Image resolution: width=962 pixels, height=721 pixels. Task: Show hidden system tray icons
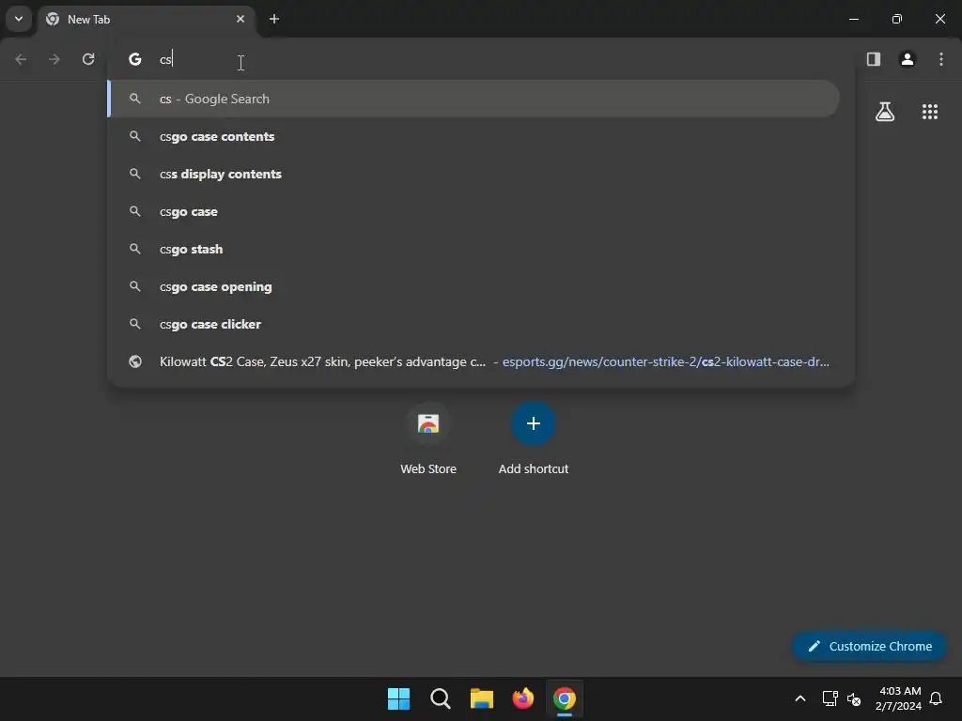tap(800, 698)
